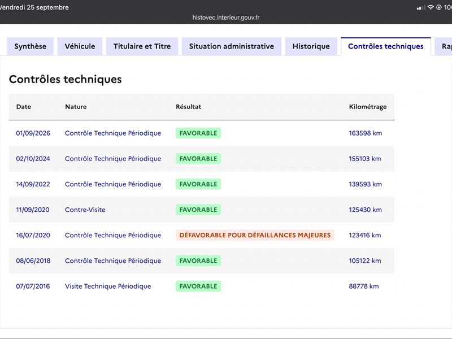Open the partially visible Rap… tab
This screenshot has height=339, width=452.
coord(444,46)
